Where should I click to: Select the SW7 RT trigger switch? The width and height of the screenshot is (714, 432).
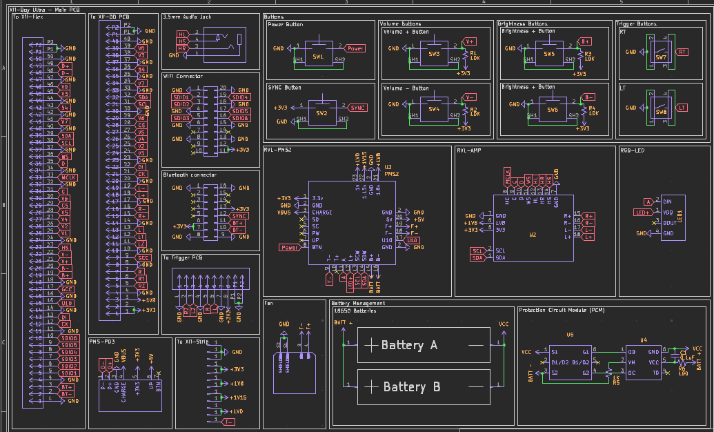[660, 52]
